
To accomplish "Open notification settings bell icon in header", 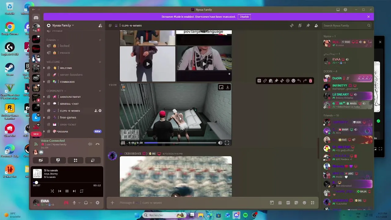I will [x=300, y=25].
